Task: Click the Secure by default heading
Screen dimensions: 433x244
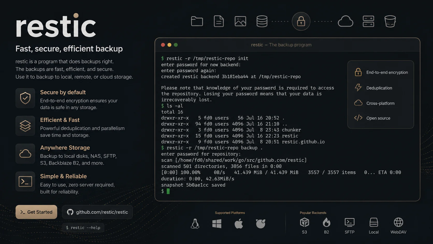Action: click(63, 92)
